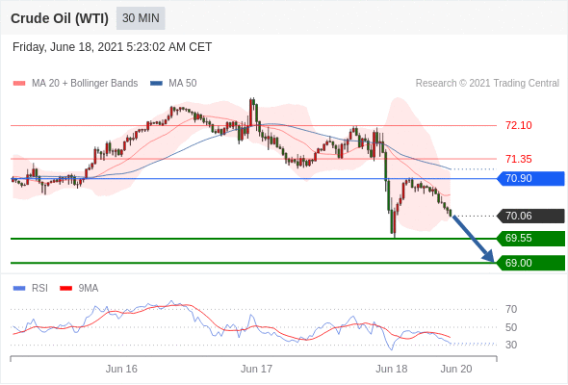Click the Research © 2021 Trading Central credit
Screen dimensions: 568x385
[x=487, y=84]
